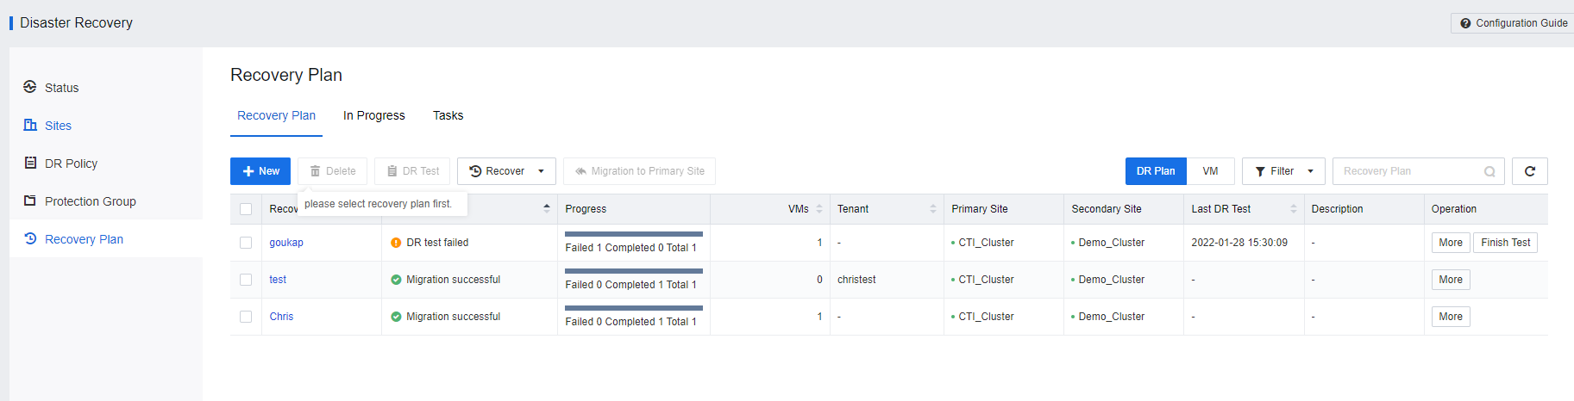The height and width of the screenshot is (401, 1574).
Task: Switch to the In Progress tab
Action: click(x=373, y=115)
